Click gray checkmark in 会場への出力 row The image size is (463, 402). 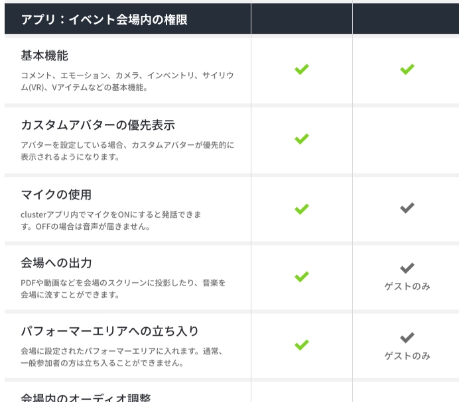[407, 268]
